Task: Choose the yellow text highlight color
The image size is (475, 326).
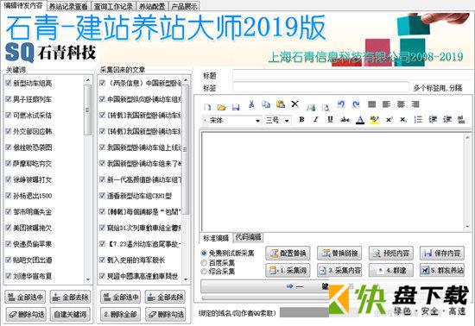Action: pyautogui.click(x=375, y=120)
